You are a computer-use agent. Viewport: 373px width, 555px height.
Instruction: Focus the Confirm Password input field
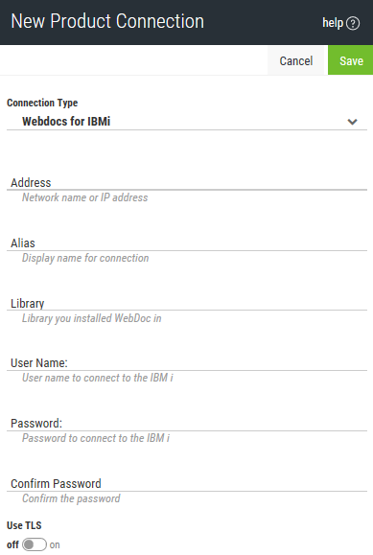[187, 484]
